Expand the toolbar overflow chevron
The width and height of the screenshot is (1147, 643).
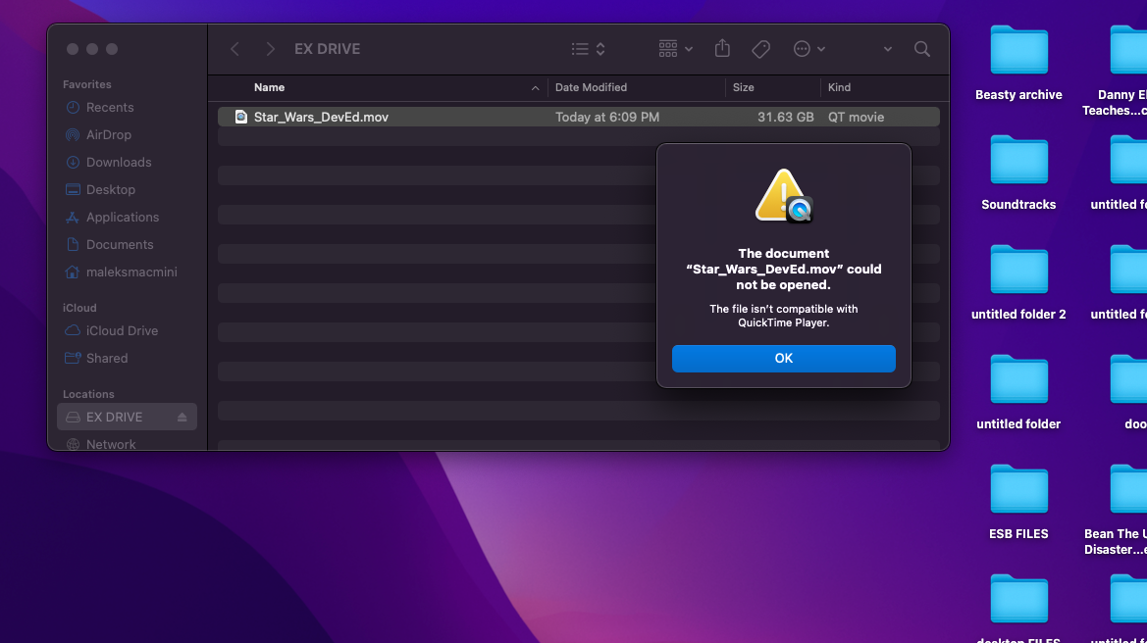pos(887,49)
